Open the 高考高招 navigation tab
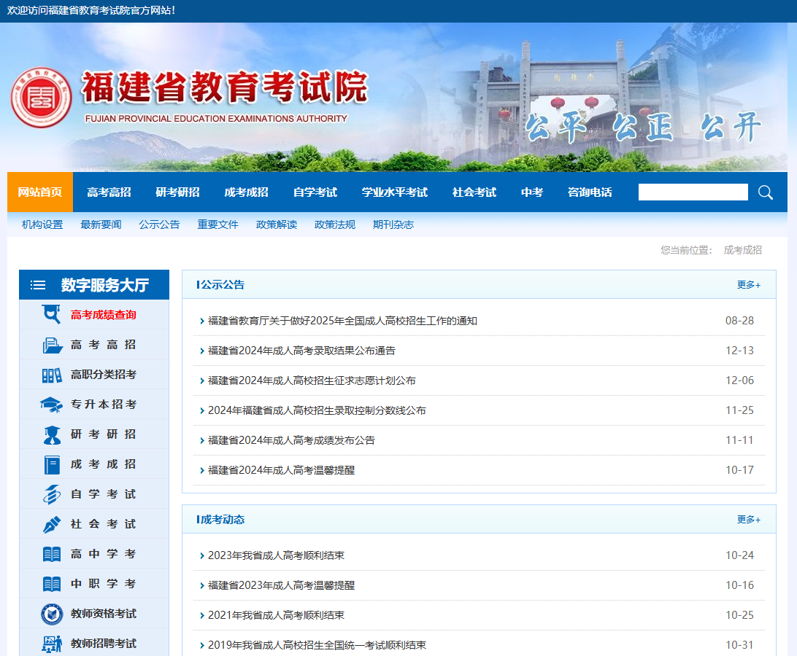797x656 pixels. click(109, 192)
